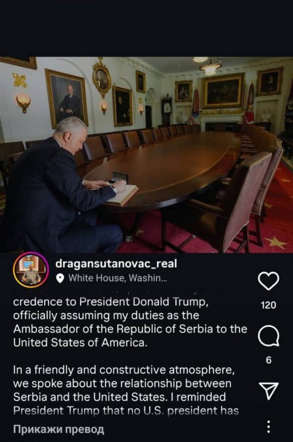This screenshot has height=442, width=293.
Task: Open the dragansutanovac_real username profile
Action: click(x=116, y=264)
